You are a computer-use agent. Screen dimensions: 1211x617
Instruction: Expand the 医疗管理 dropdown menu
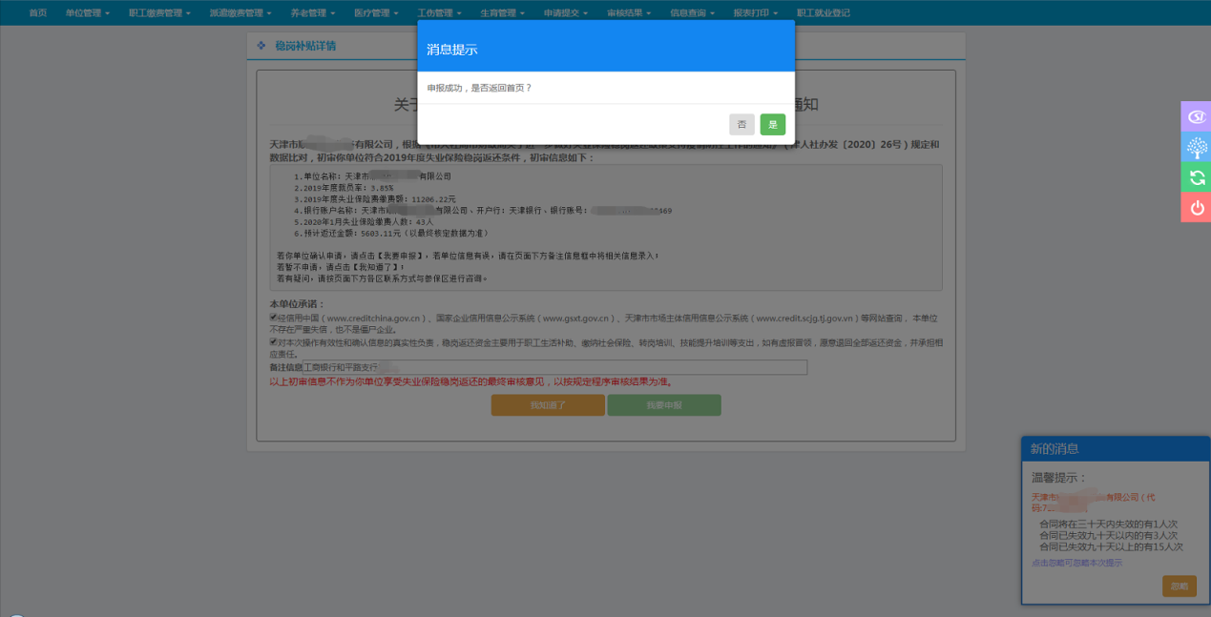click(x=376, y=13)
